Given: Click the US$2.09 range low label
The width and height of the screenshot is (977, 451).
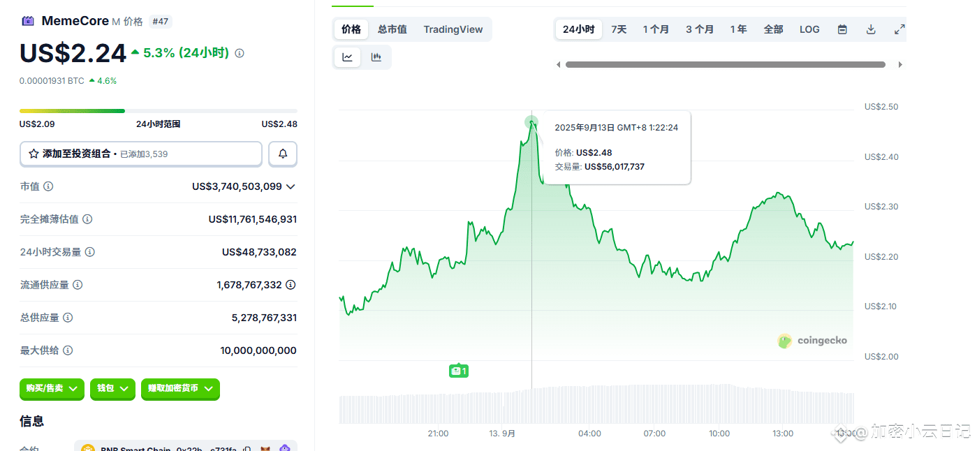Looking at the screenshot, I should (x=37, y=124).
